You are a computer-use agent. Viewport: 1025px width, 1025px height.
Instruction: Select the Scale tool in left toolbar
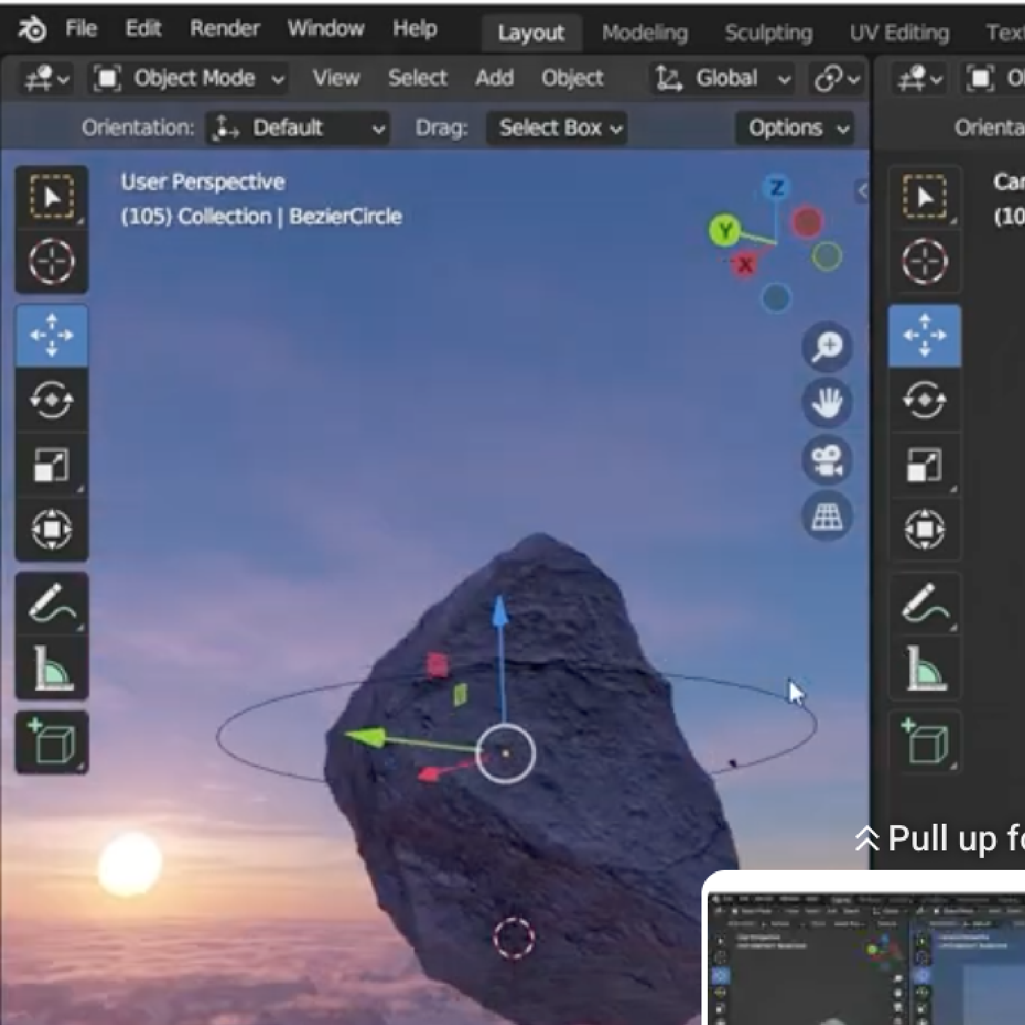(52, 465)
